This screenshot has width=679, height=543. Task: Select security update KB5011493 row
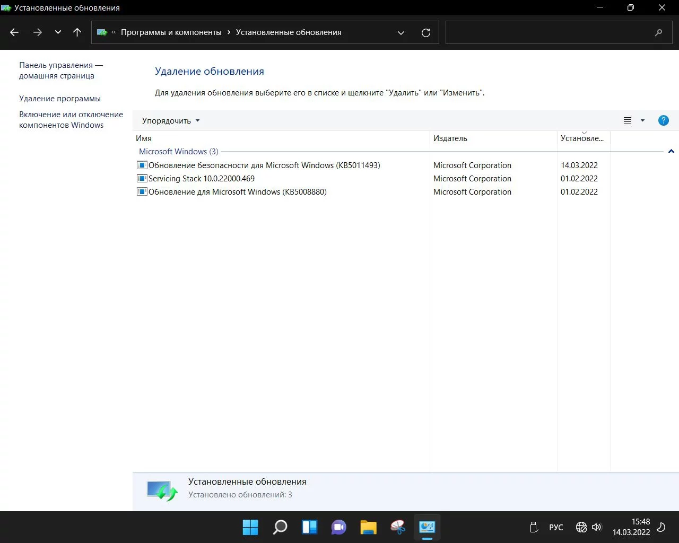(264, 165)
